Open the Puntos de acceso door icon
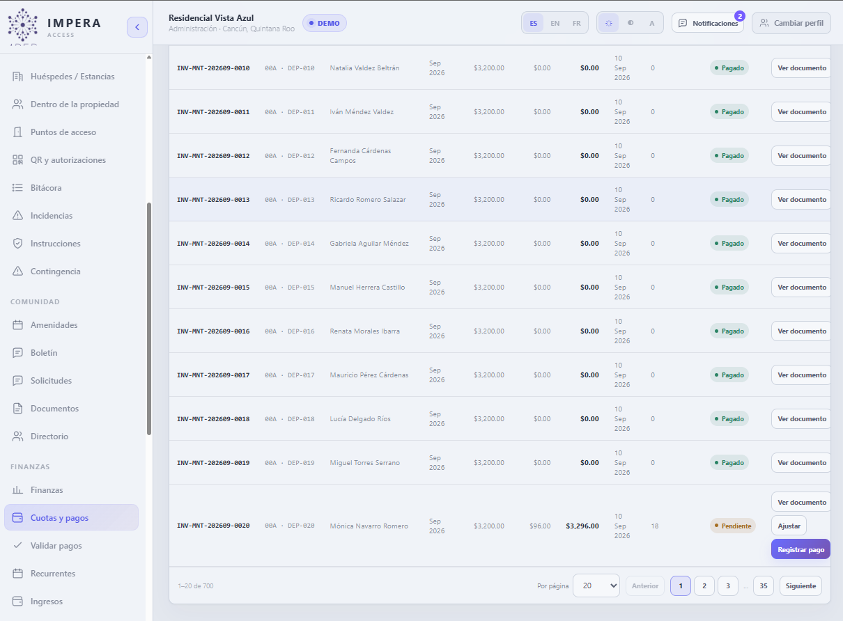The width and height of the screenshot is (843, 621). (18, 132)
